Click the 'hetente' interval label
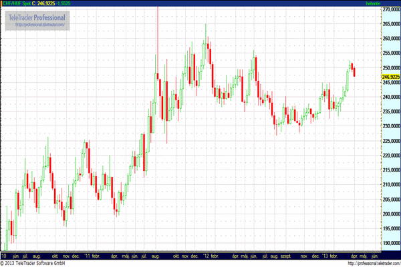The height and width of the screenshot is (267, 401). (372, 3)
